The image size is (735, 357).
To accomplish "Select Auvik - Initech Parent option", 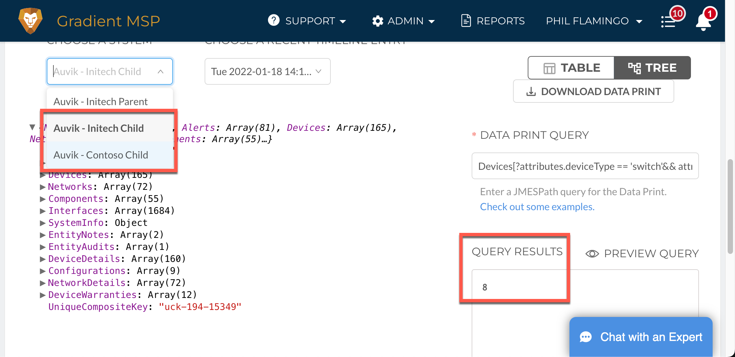I will [x=110, y=101].
